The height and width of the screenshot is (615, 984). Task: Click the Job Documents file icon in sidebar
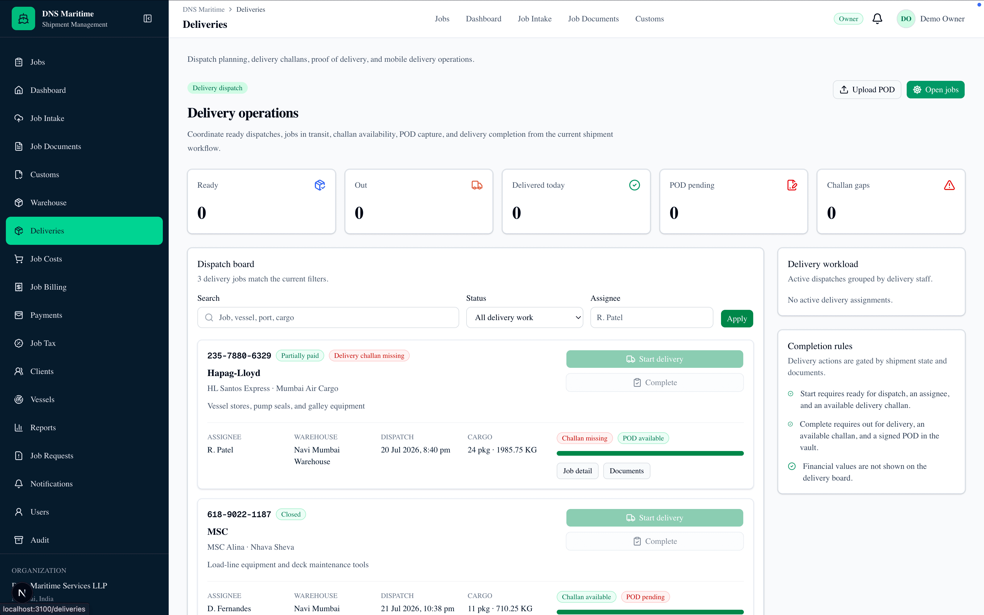(19, 146)
